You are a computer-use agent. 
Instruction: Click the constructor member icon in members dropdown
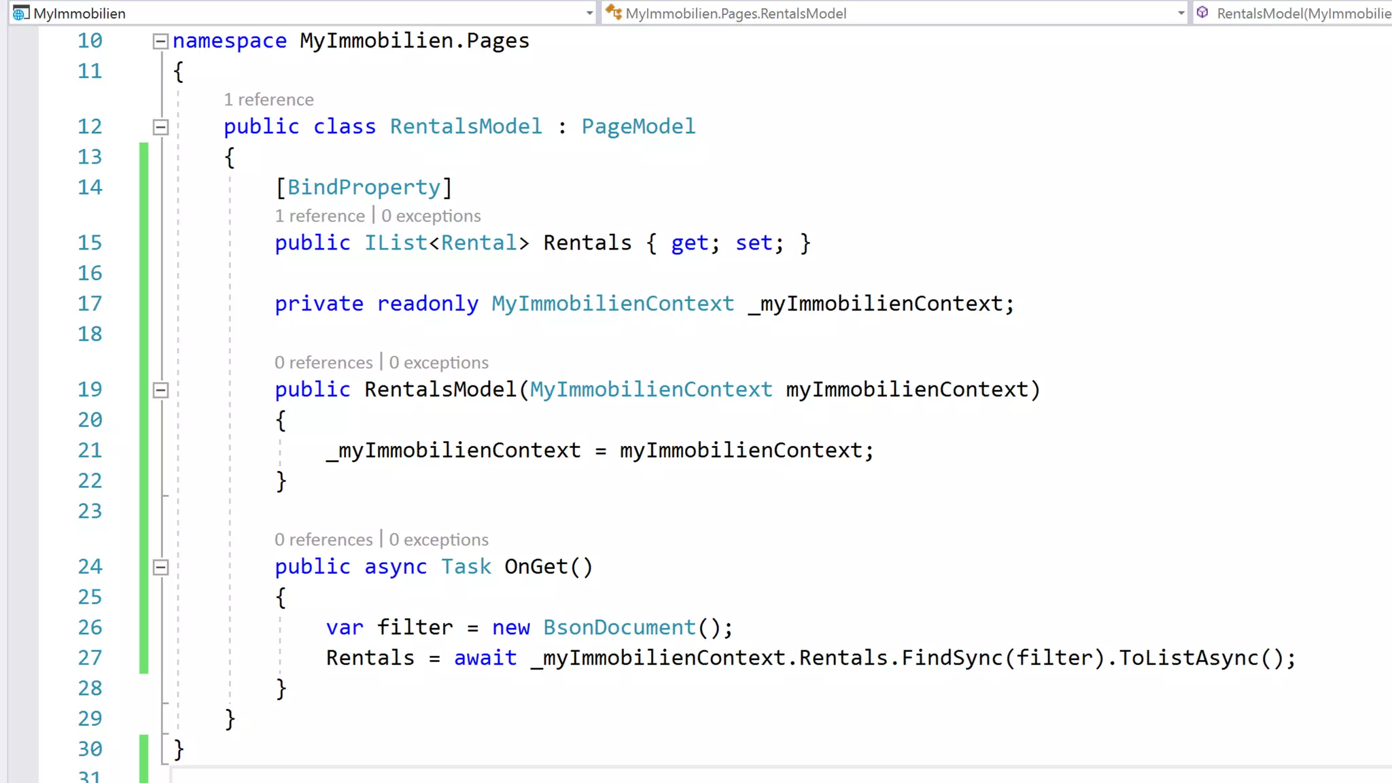click(1202, 12)
